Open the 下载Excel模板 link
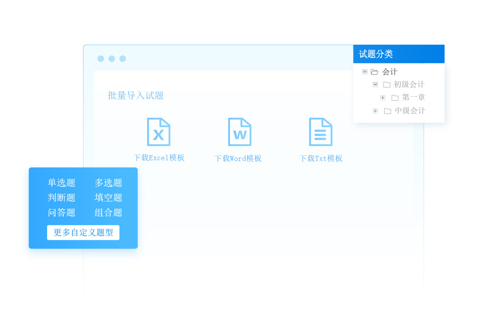This screenshot has width=502, height=333. tap(159, 158)
